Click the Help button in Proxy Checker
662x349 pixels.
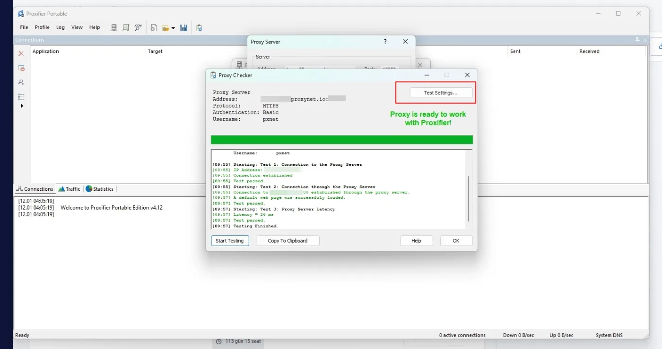click(x=416, y=241)
